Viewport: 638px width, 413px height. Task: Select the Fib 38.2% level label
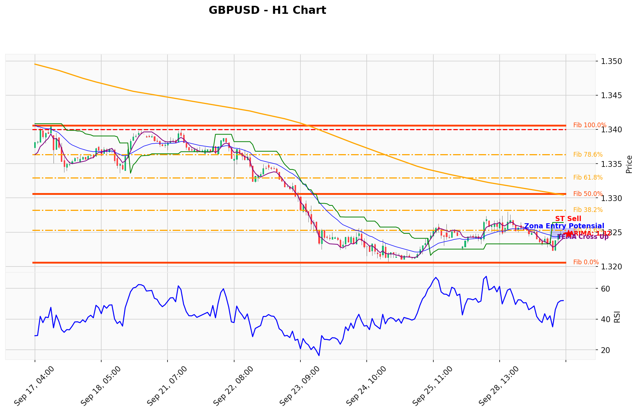(x=588, y=210)
